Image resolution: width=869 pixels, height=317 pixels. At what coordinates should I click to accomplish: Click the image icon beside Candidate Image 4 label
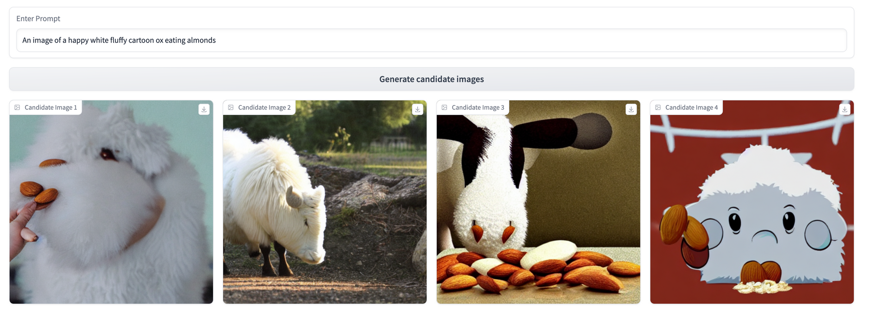point(658,107)
